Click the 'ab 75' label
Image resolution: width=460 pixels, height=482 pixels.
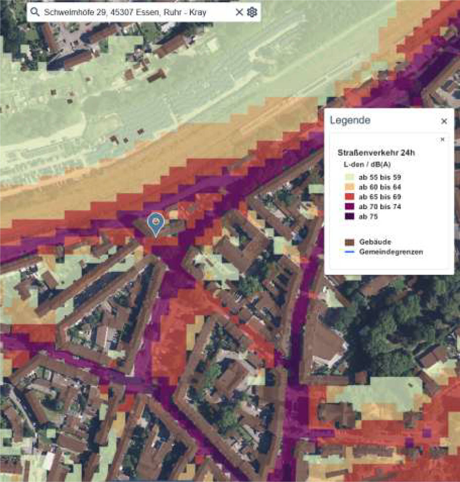(368, 216)
